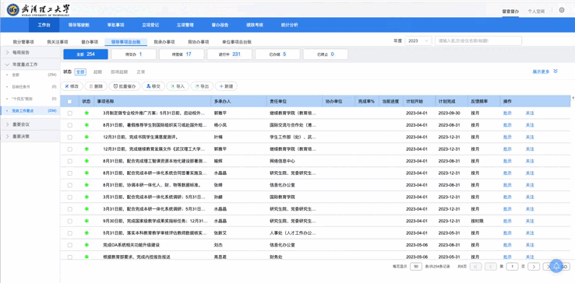The image size is (575, 283).
Task: Click the search box for meeting name or title
Action: (x=478, y=41)
